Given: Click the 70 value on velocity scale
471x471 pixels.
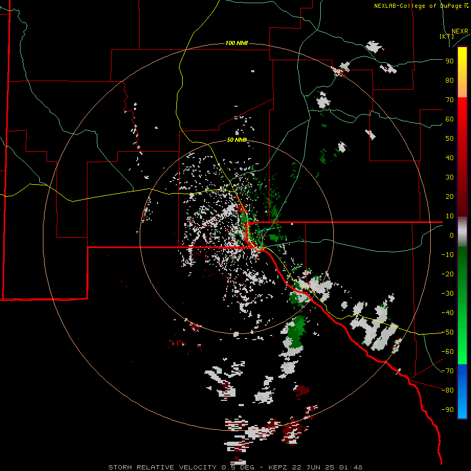Looking at the screenshot, I should 450,100.
